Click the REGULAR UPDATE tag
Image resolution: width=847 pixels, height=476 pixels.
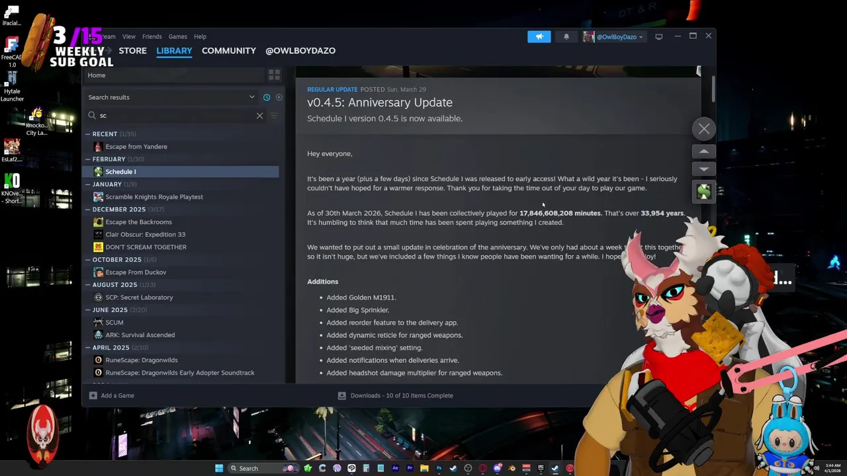click(332, 89)
